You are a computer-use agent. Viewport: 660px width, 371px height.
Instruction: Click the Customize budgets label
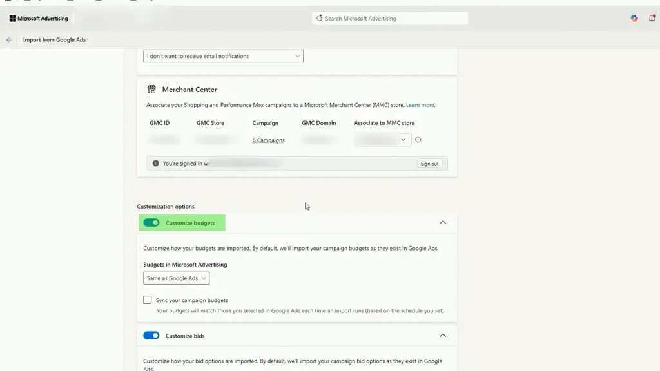click(x=190, y=223)
